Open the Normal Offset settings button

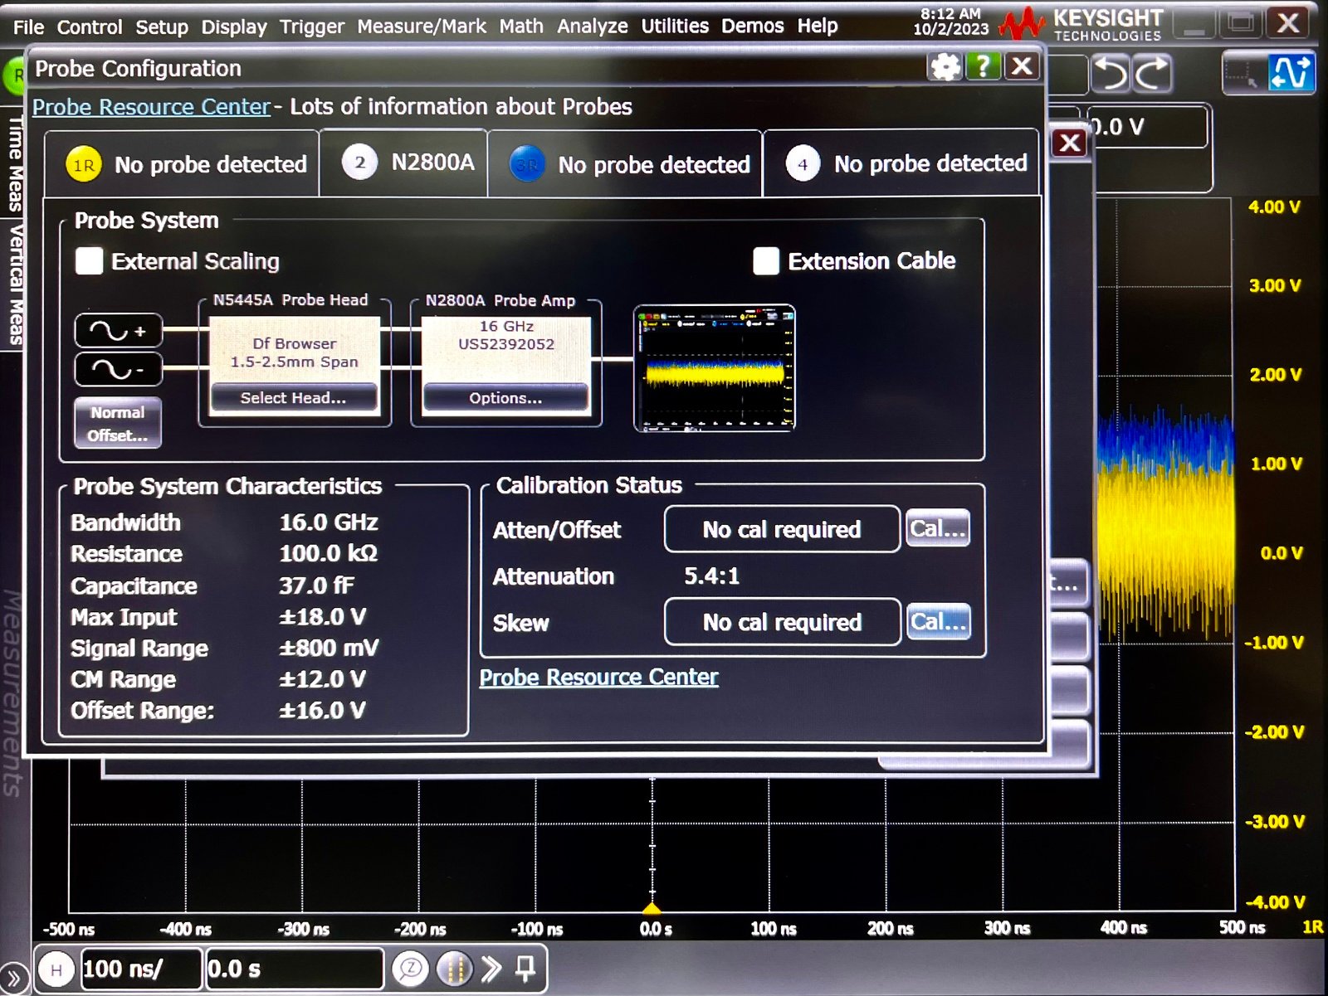coord(118,424)
